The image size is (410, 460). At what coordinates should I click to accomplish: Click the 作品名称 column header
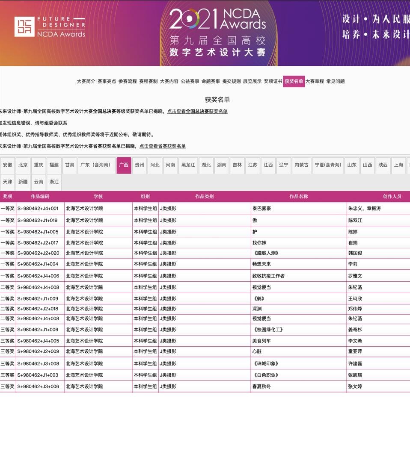(298, 197)
